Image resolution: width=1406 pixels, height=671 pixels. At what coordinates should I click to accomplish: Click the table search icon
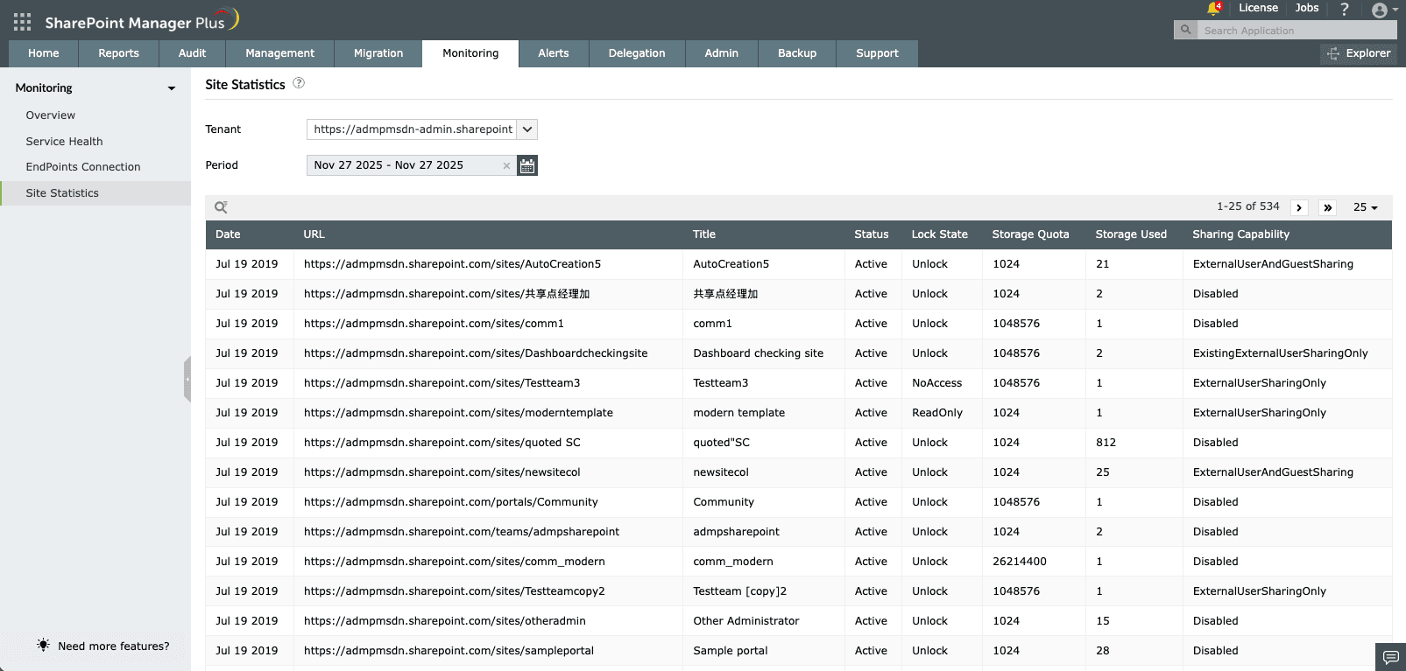221,207
